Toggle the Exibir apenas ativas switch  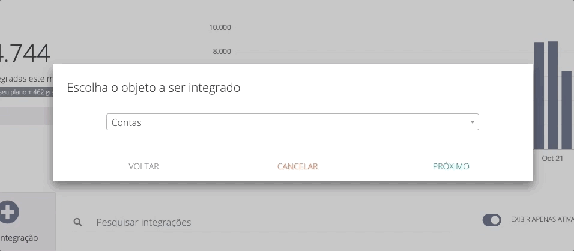pos(492,220)
